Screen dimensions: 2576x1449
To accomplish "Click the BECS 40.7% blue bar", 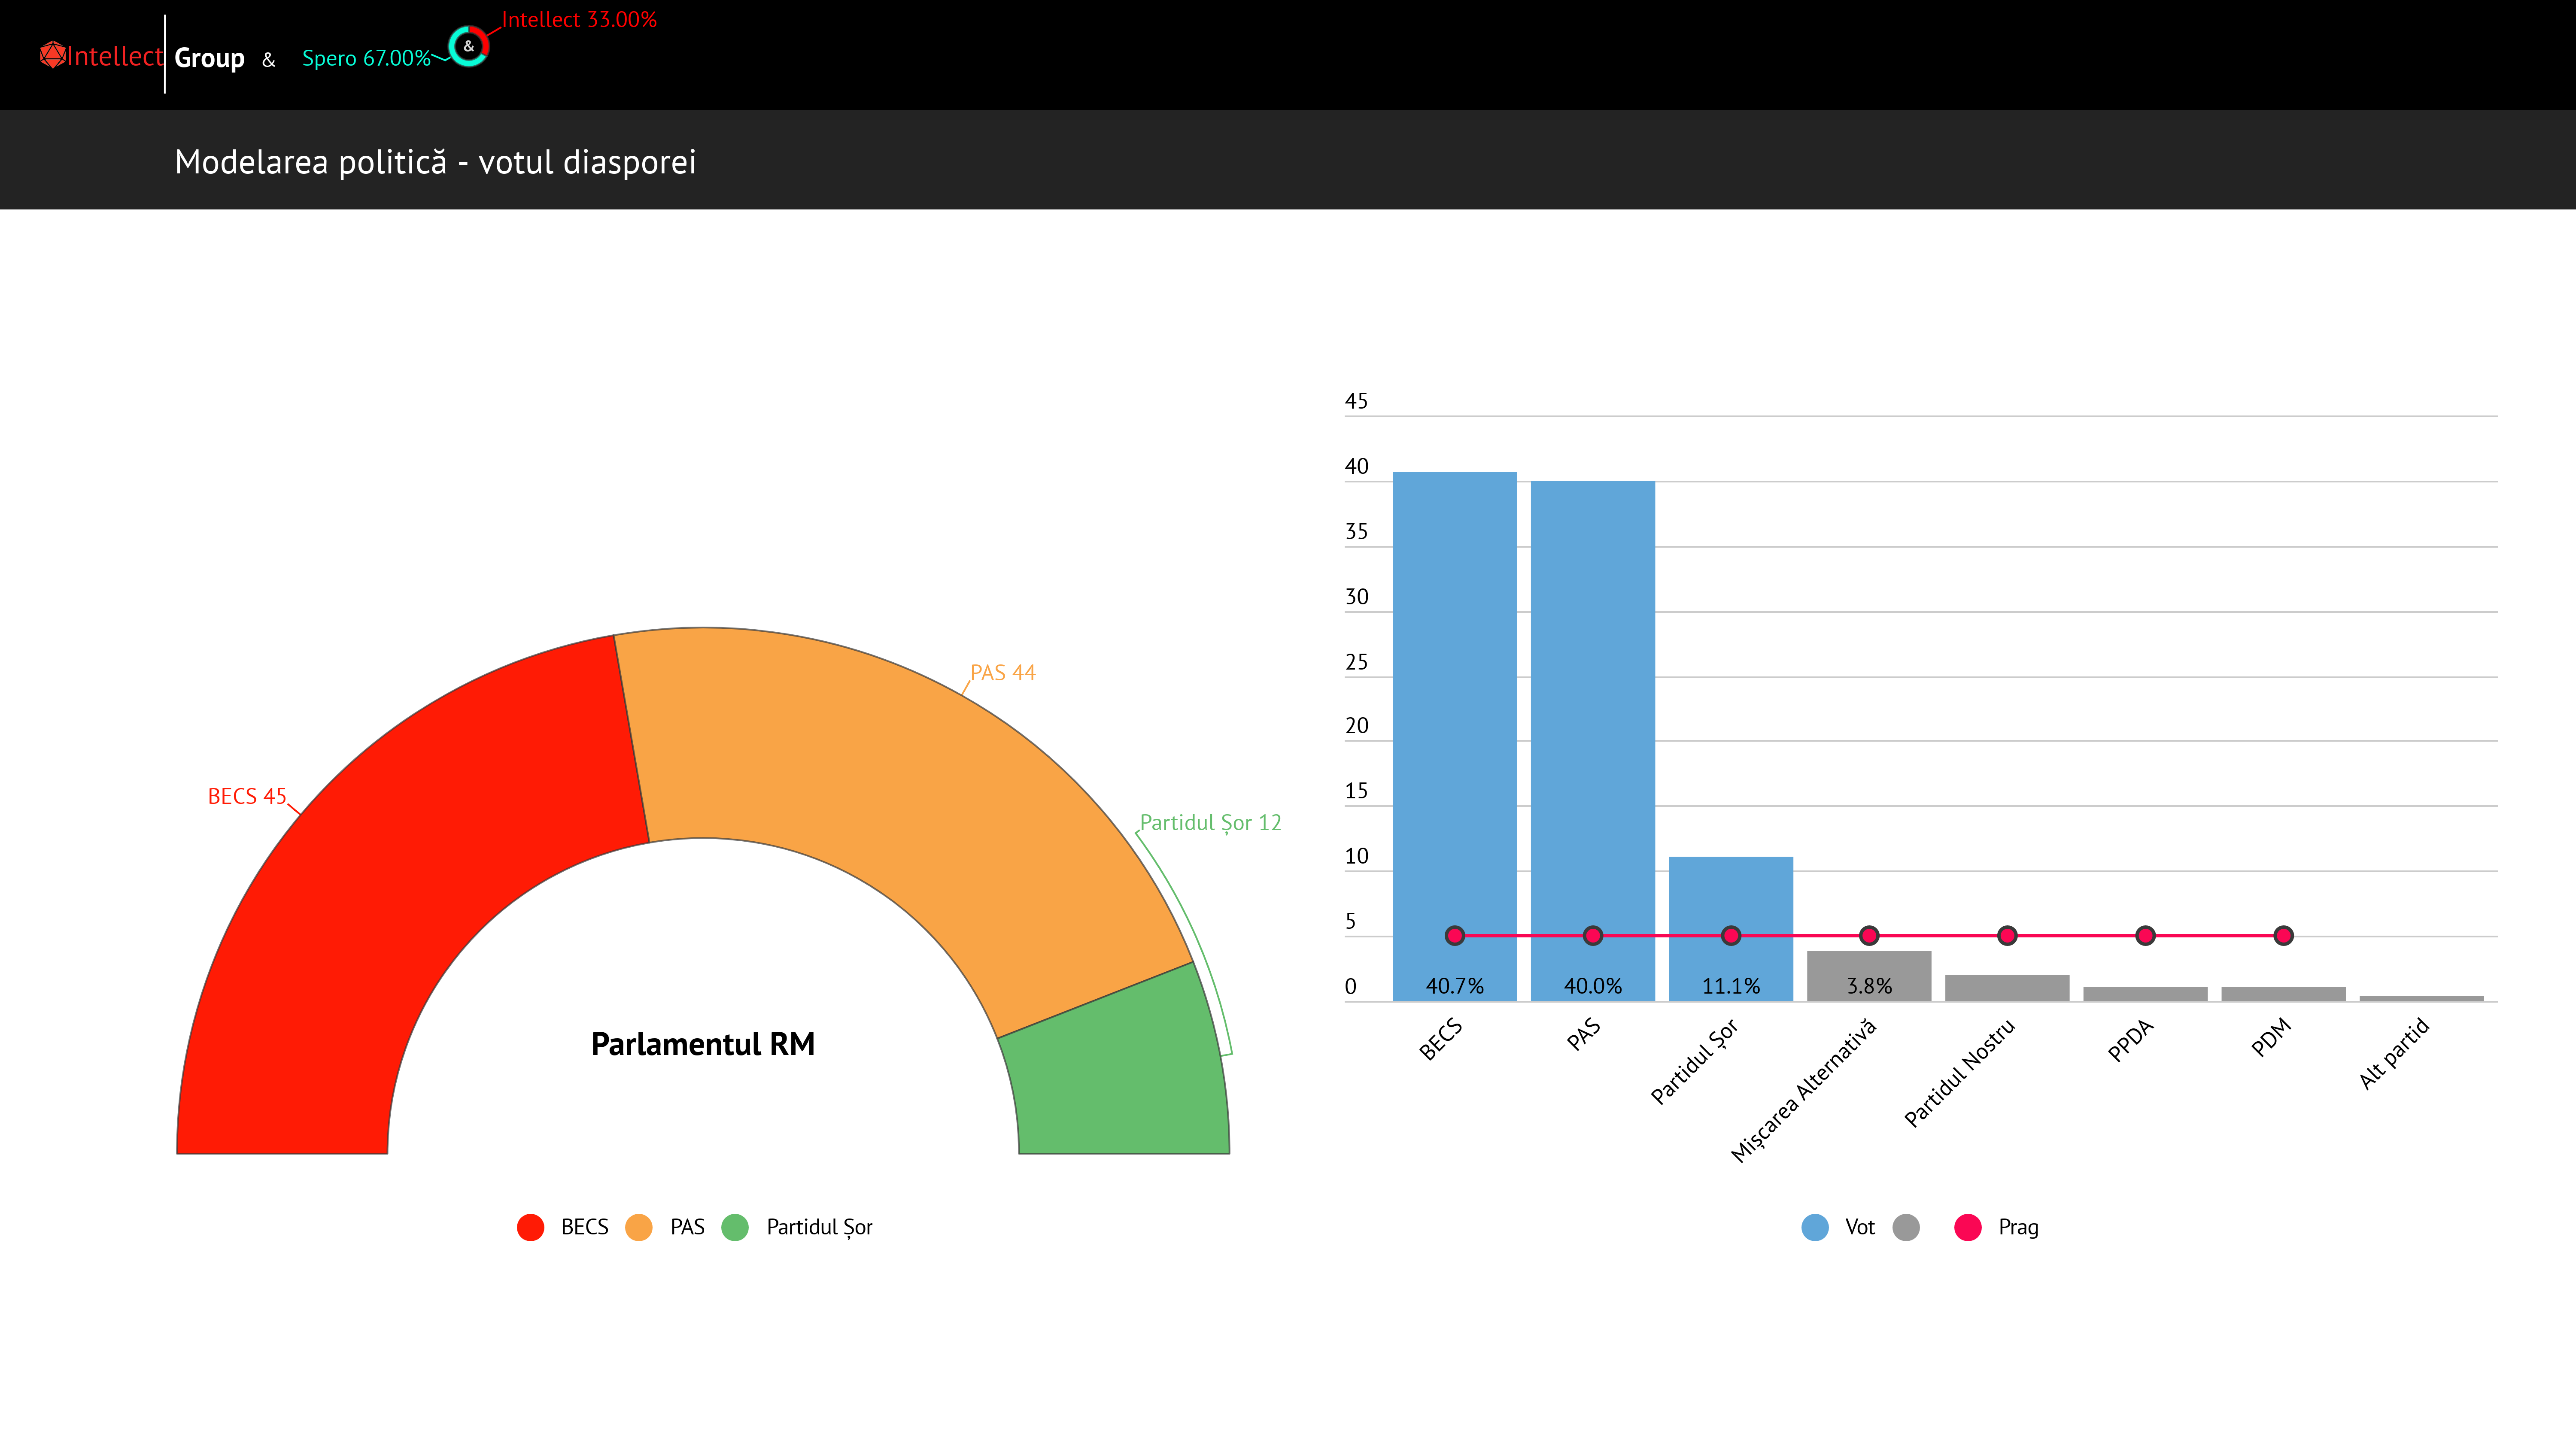I will pos(1454,700).
